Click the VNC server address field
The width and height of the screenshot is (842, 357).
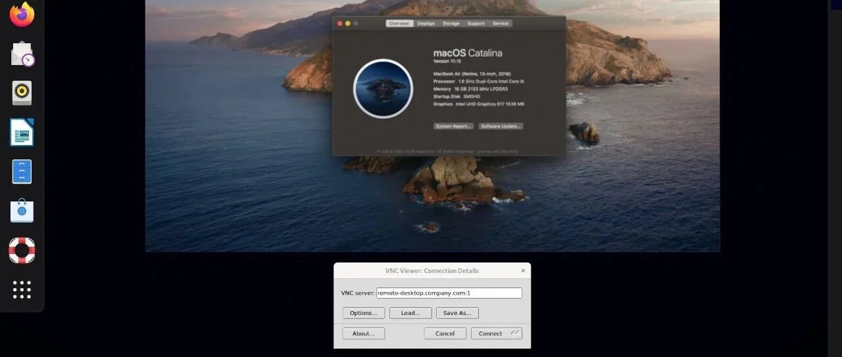[449, 293]
